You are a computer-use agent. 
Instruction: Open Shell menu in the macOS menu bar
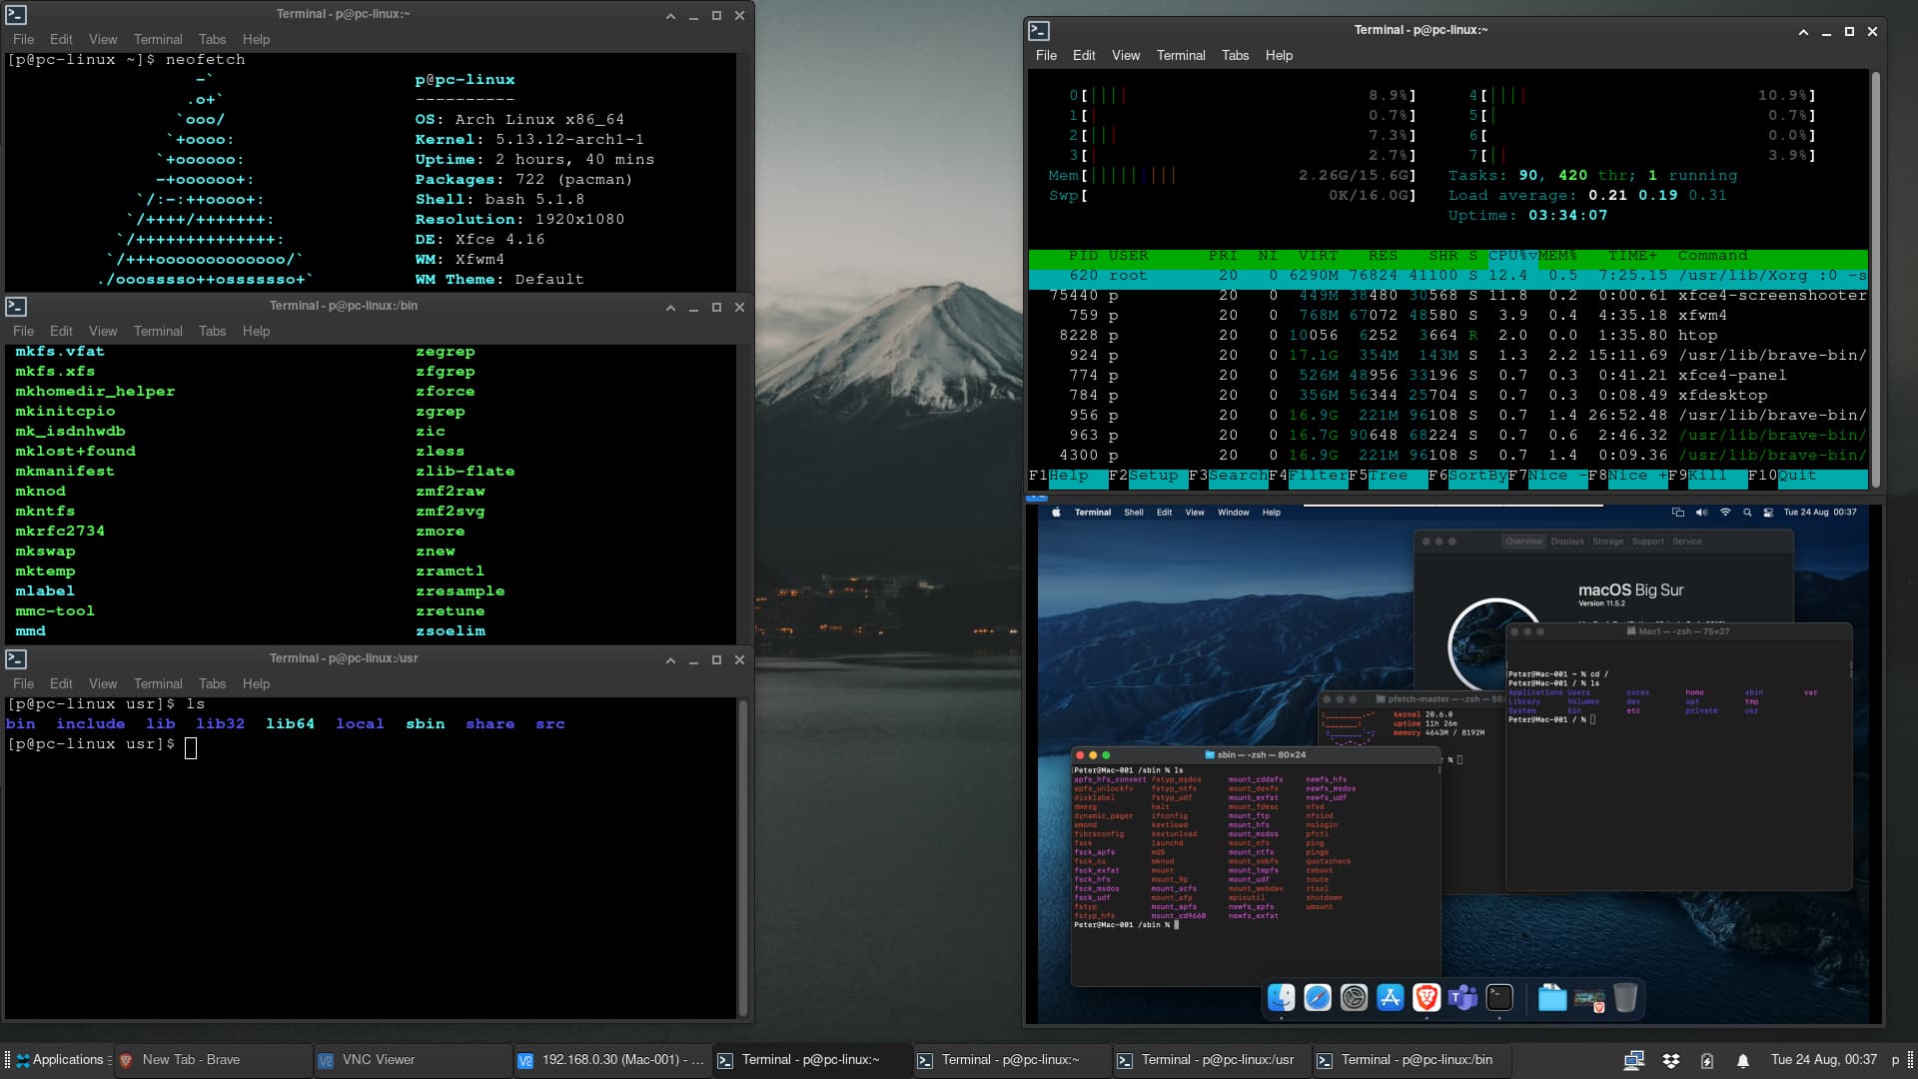pos(1134,513)
